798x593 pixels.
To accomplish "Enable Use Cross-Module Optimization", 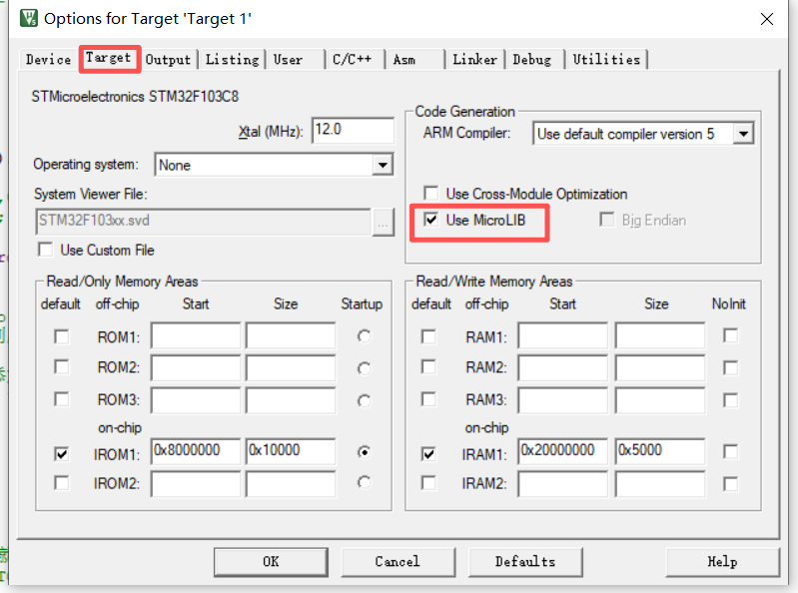I will pos(431,194).
